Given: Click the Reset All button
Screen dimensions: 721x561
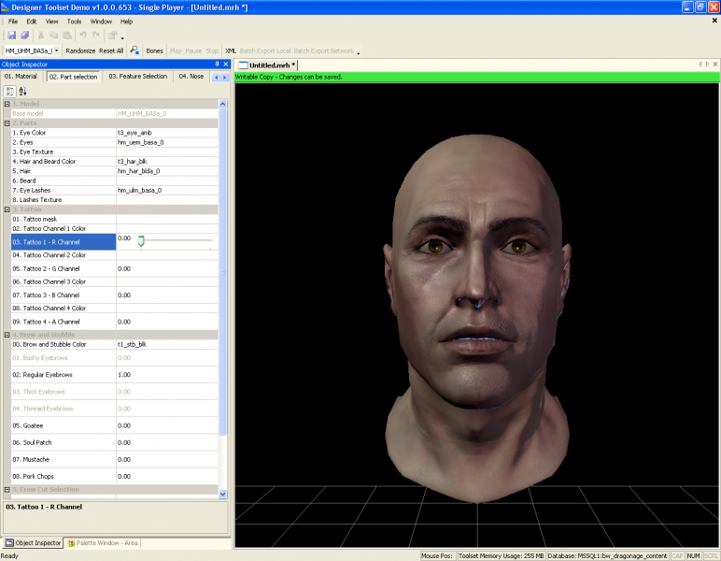Looking at the screenshot, I should click(x=111, y=50).
